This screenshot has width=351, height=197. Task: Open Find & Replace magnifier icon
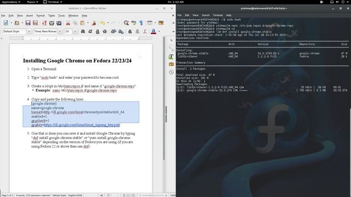[x=126, y=23]
